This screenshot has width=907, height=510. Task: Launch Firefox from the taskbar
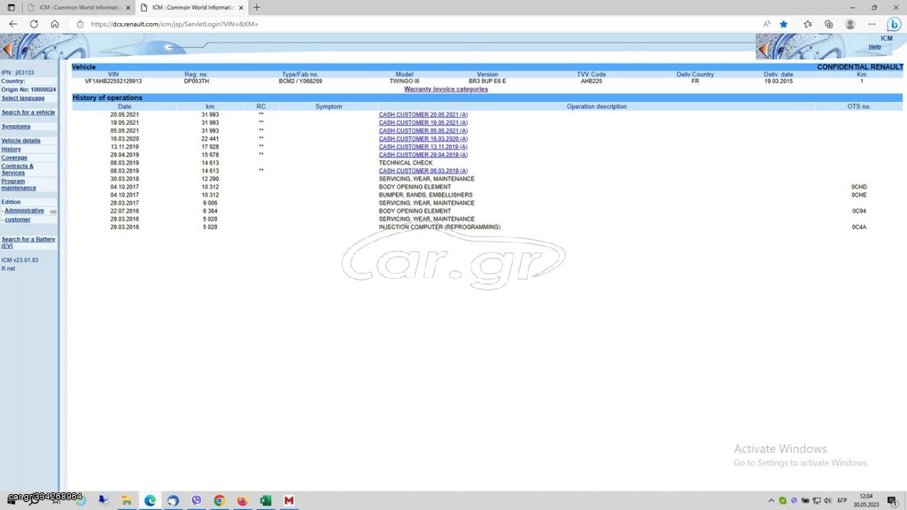[x=242, y=500]
